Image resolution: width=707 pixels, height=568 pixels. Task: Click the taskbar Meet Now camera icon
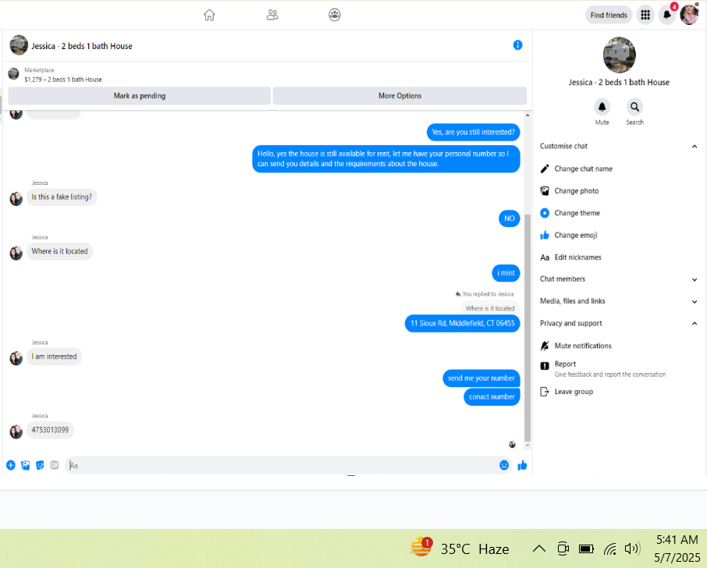[x=563, y=548]
